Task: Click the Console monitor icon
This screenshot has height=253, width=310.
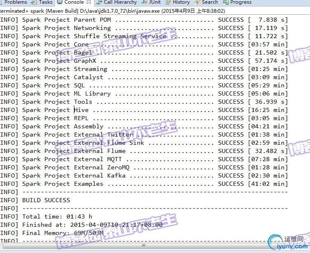Action: pyautogui.click(x=60, y=2)
